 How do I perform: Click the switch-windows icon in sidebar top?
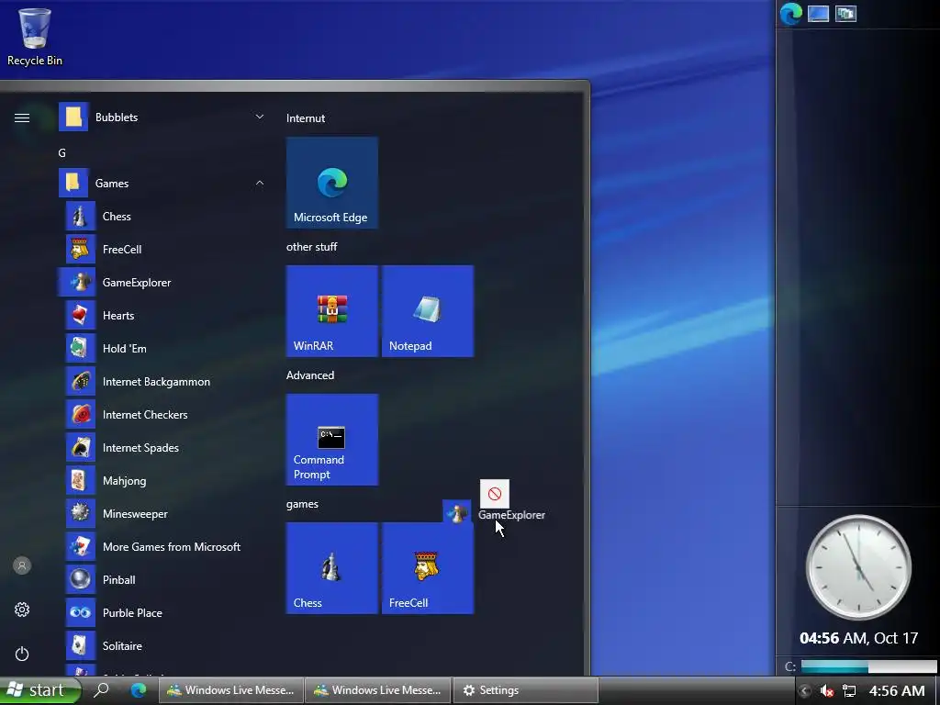(x=845, y=14)
